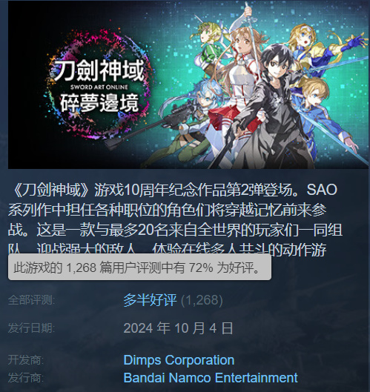Click the 全部评测 label
Viewport: 370px width, 392px height.
31,300
